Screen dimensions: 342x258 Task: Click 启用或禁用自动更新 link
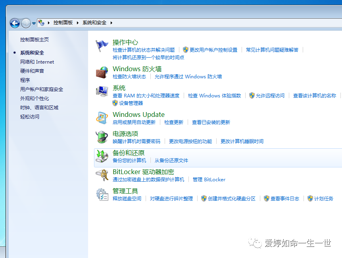[x=134, y=122]
